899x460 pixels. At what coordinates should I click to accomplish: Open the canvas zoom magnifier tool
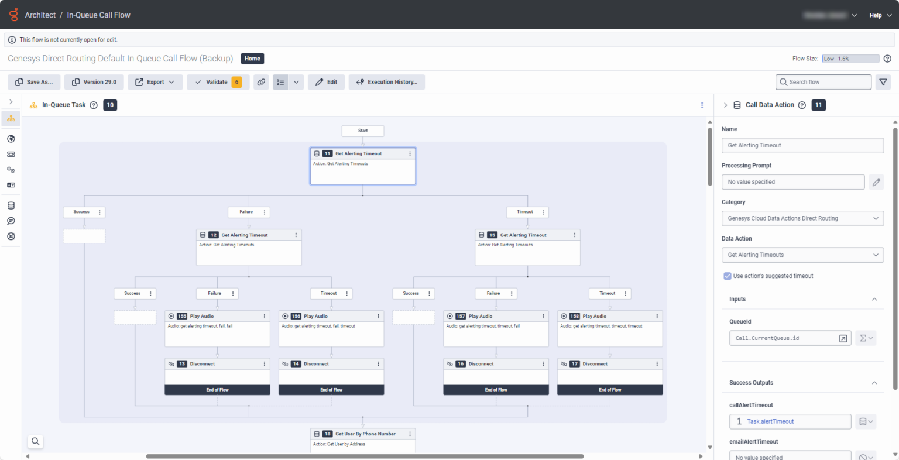click(36, 441)
